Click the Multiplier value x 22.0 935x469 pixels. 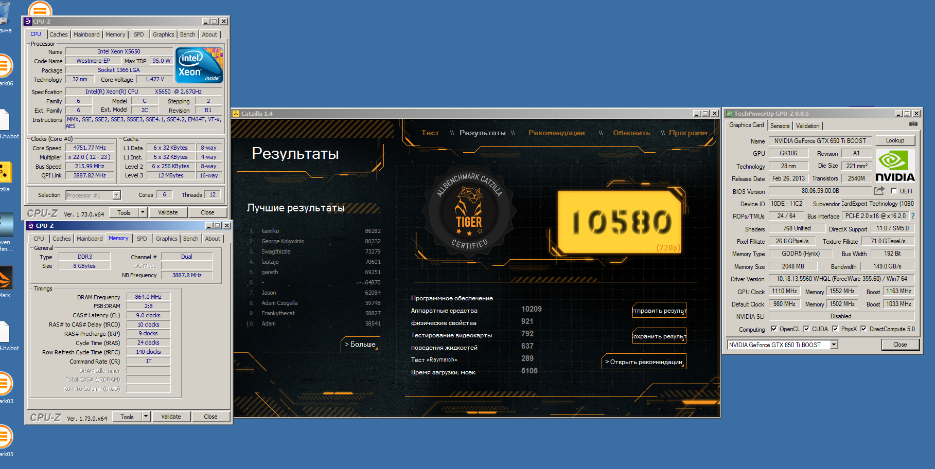point(90,157)
